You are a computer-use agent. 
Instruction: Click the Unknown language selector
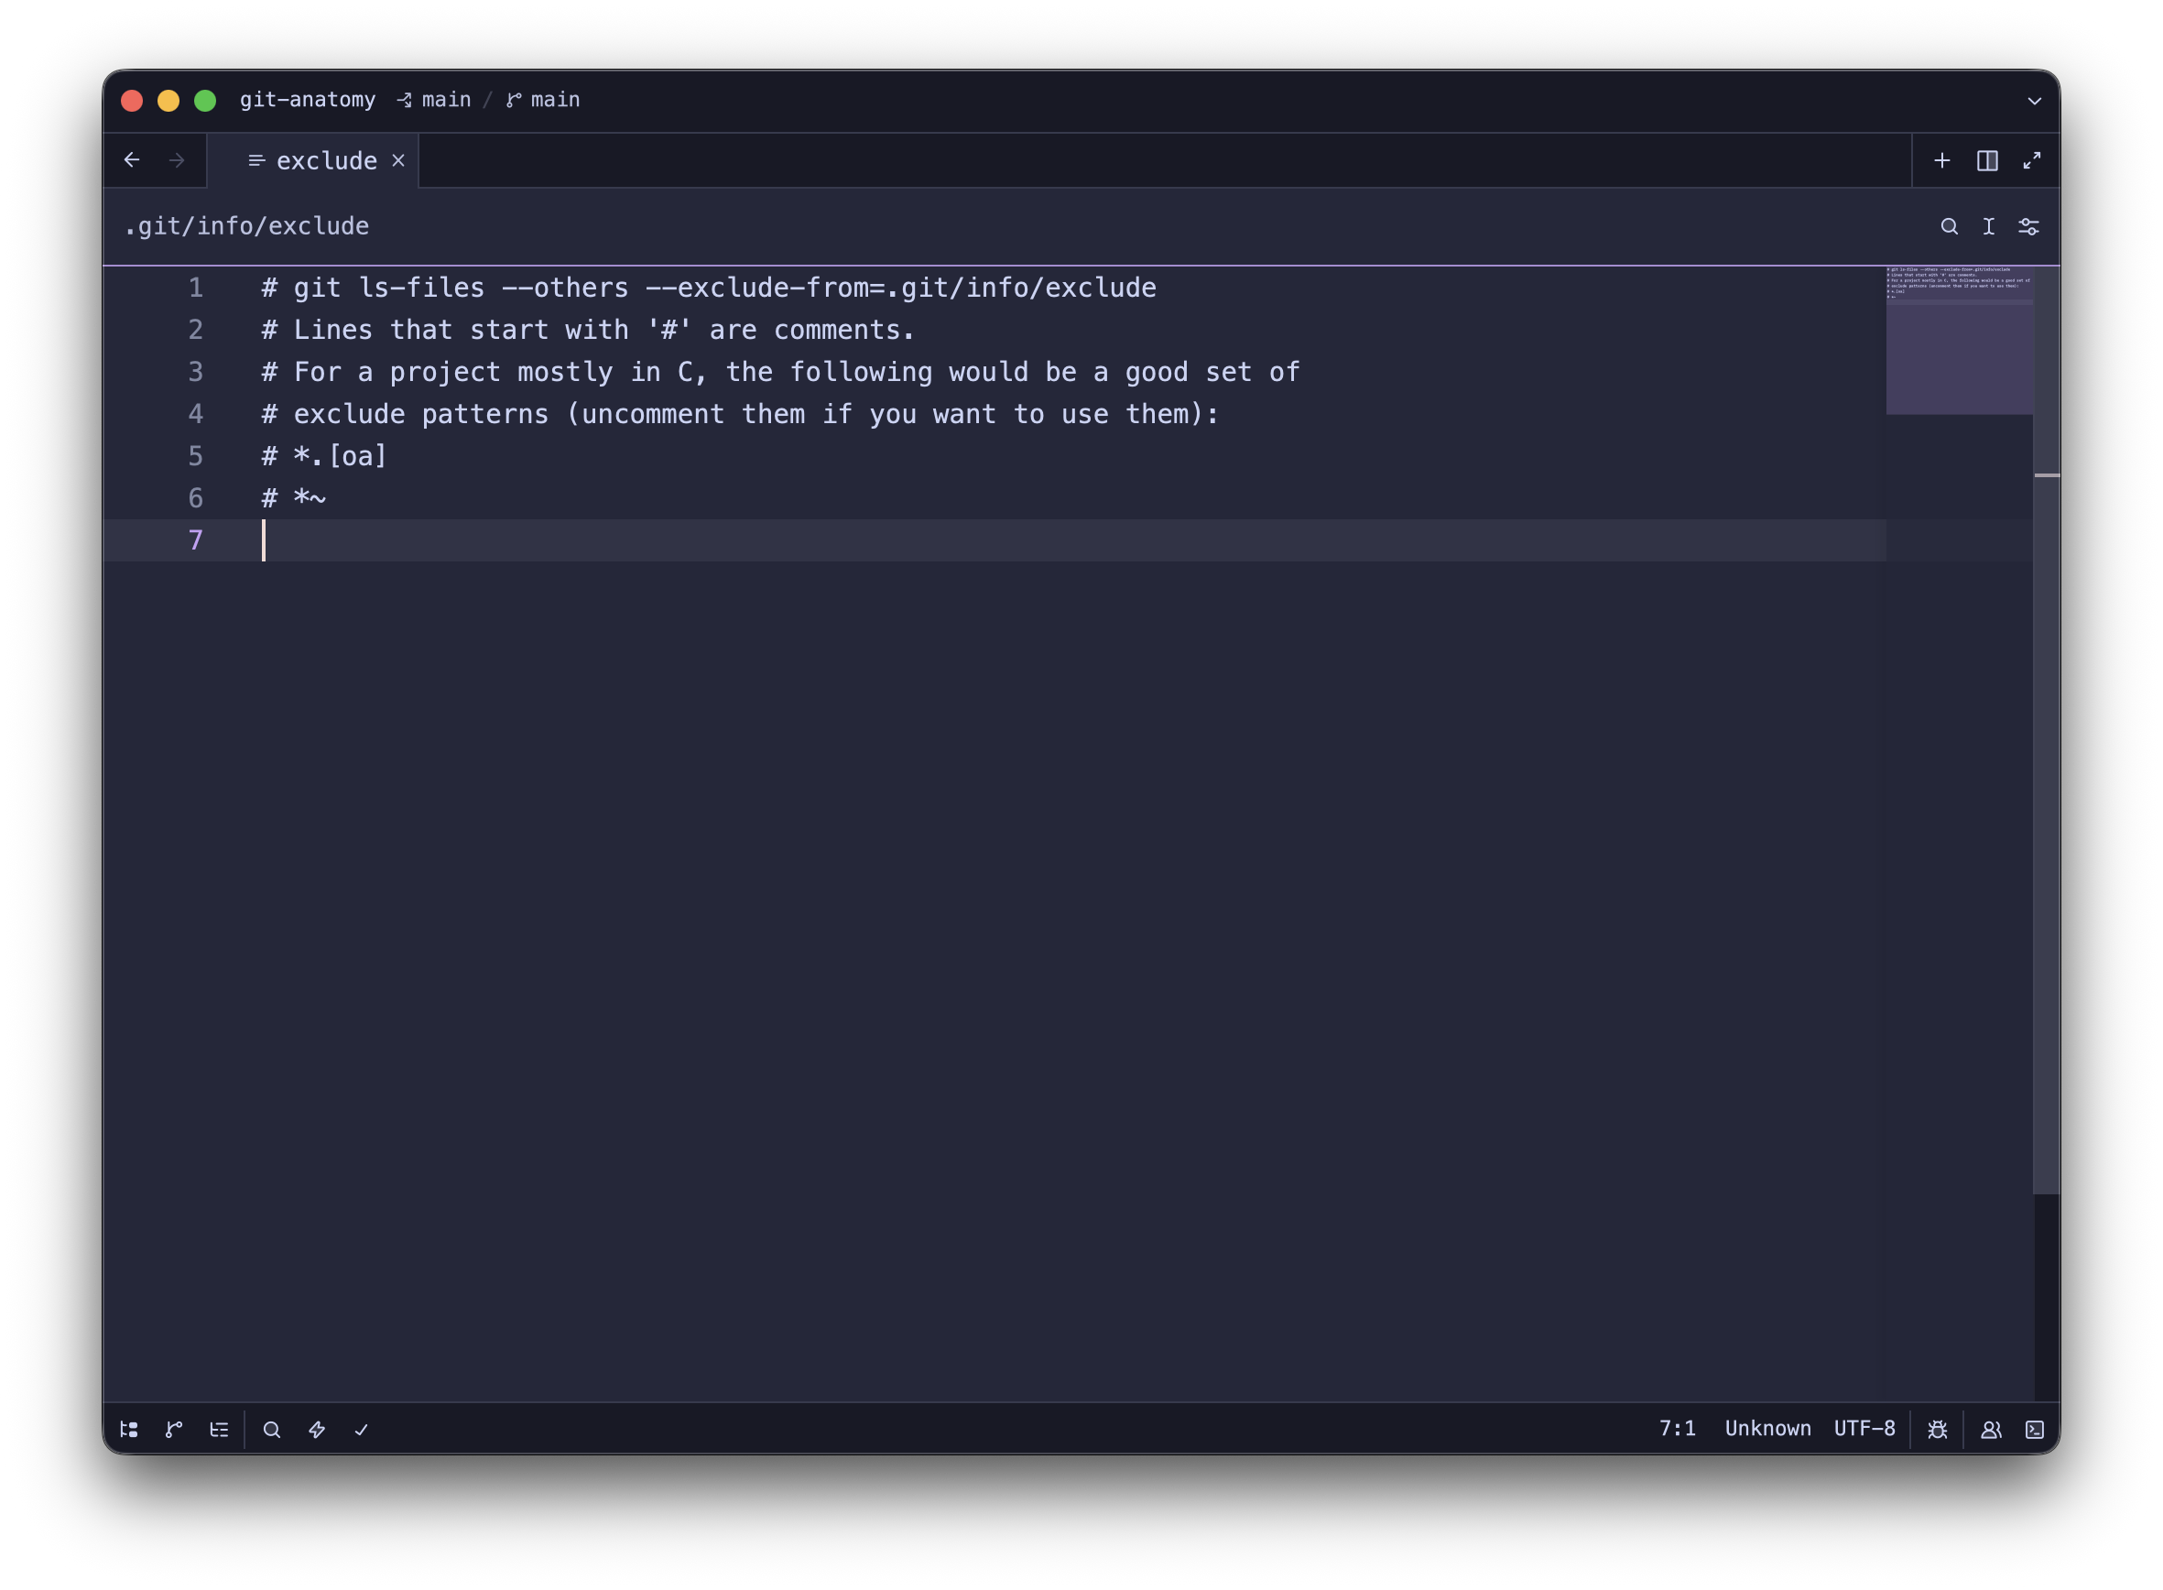1766,1428
